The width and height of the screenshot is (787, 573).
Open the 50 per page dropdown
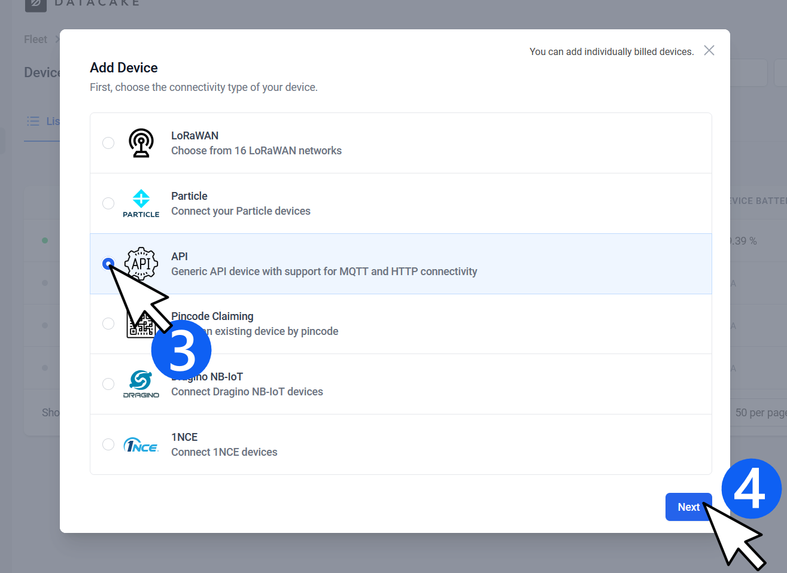[x=760, y=413]
